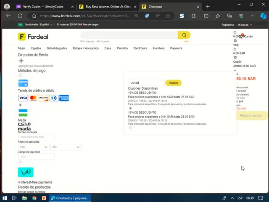Open the Copilot sidebar icon
The height and width of the screenshot is (202, 269).
click(x=264, y=16)
